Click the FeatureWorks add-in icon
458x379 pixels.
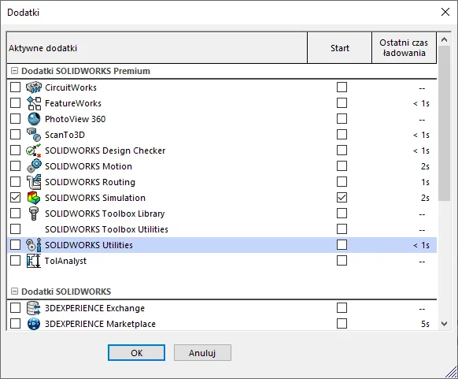tap(34, 103)
